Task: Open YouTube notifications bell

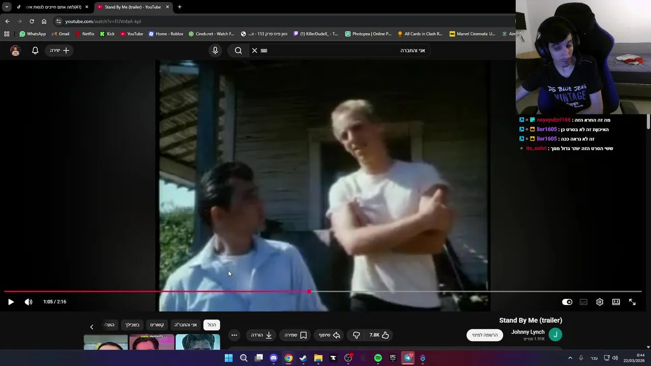Action: click(x=35, y=50)
